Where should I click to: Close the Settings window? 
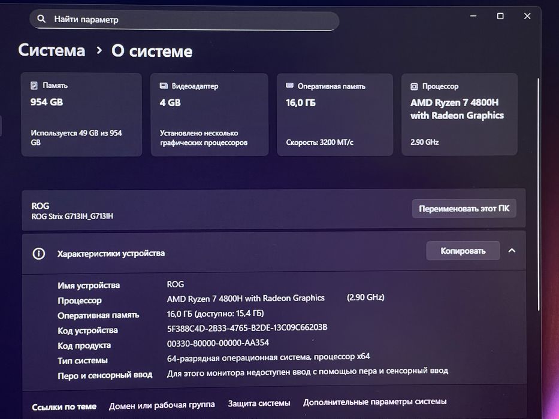(527, 16)
